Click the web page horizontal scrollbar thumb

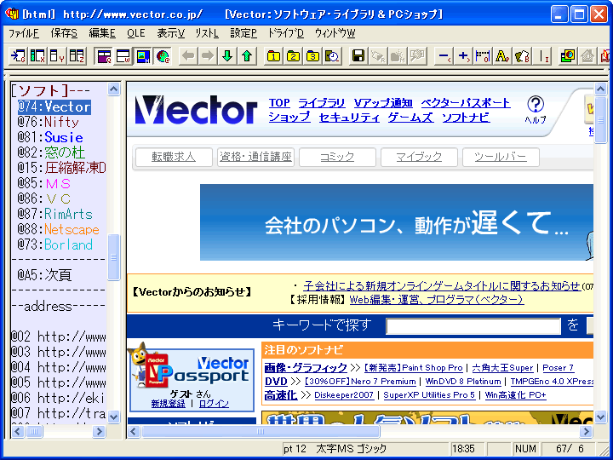[261, 431]
